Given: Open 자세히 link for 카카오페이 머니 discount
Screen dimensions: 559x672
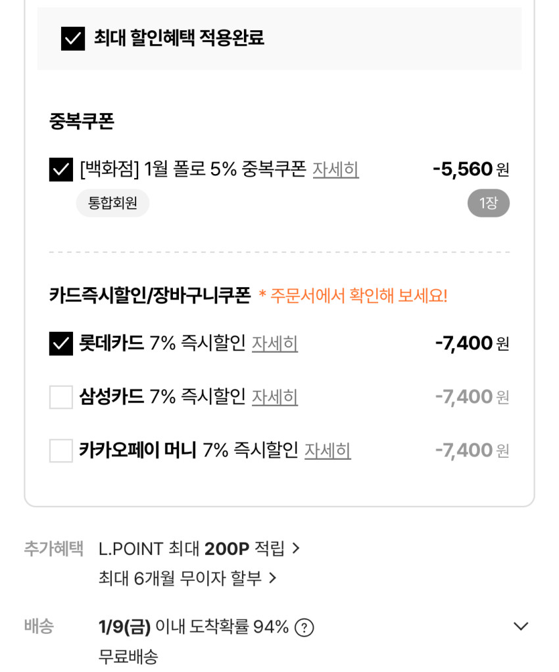Looking at the screenshot, I should click(x=328, y=451).
